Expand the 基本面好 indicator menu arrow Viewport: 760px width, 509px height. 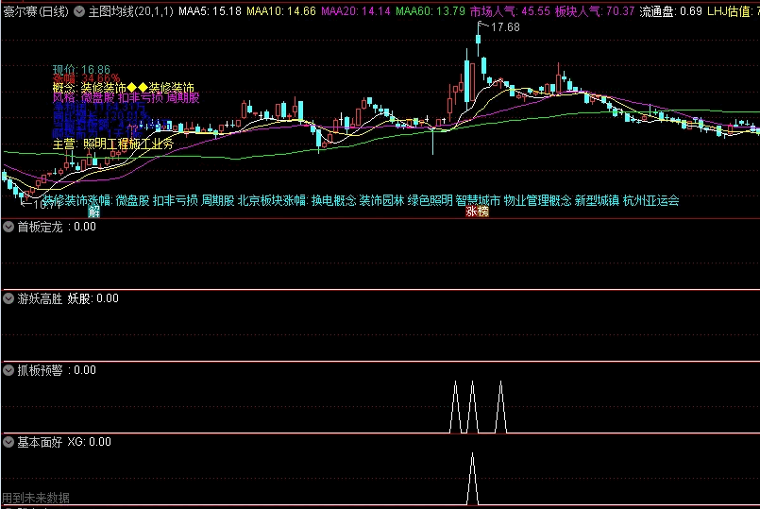tap(8, 442)
